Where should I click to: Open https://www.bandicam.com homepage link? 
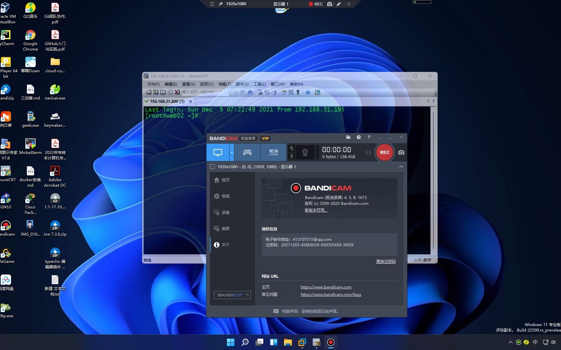326,287
